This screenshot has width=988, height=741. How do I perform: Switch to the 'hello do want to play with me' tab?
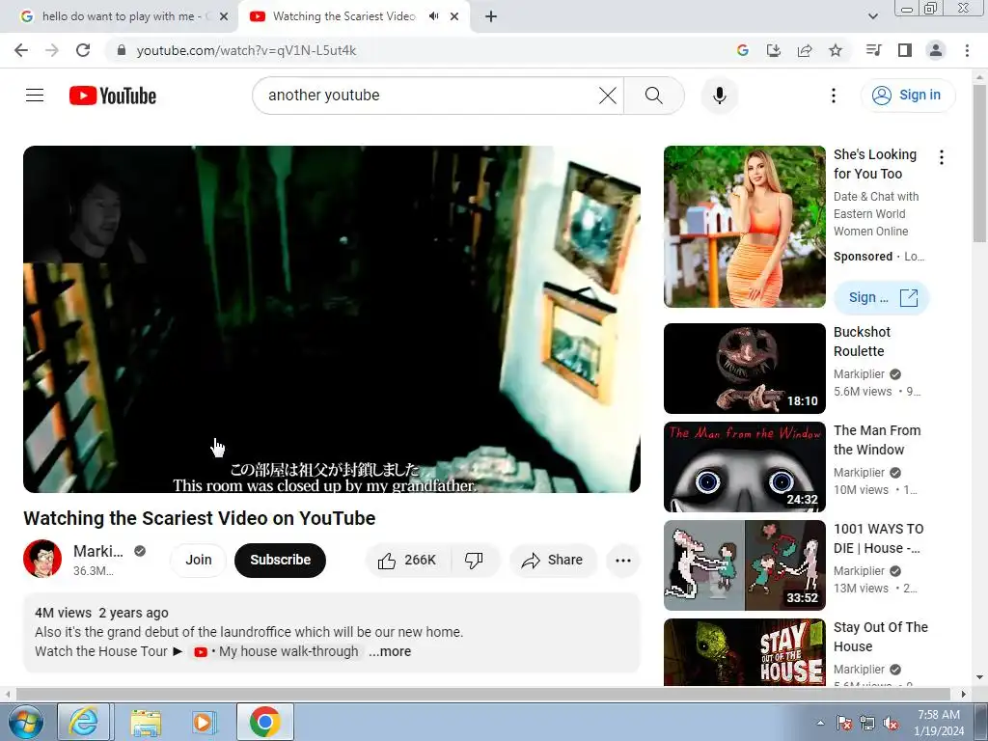tap(119, 16)
